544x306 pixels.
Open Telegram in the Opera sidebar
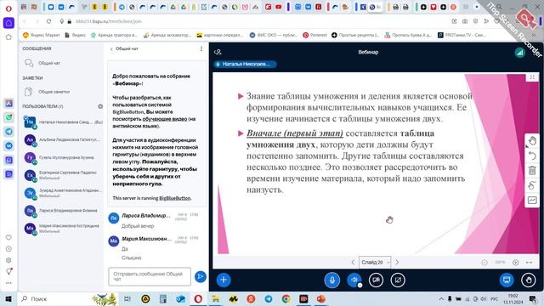click(8, 132)
